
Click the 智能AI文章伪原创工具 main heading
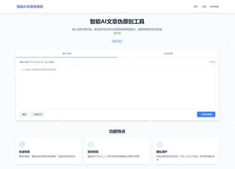(x=117, y=21)
